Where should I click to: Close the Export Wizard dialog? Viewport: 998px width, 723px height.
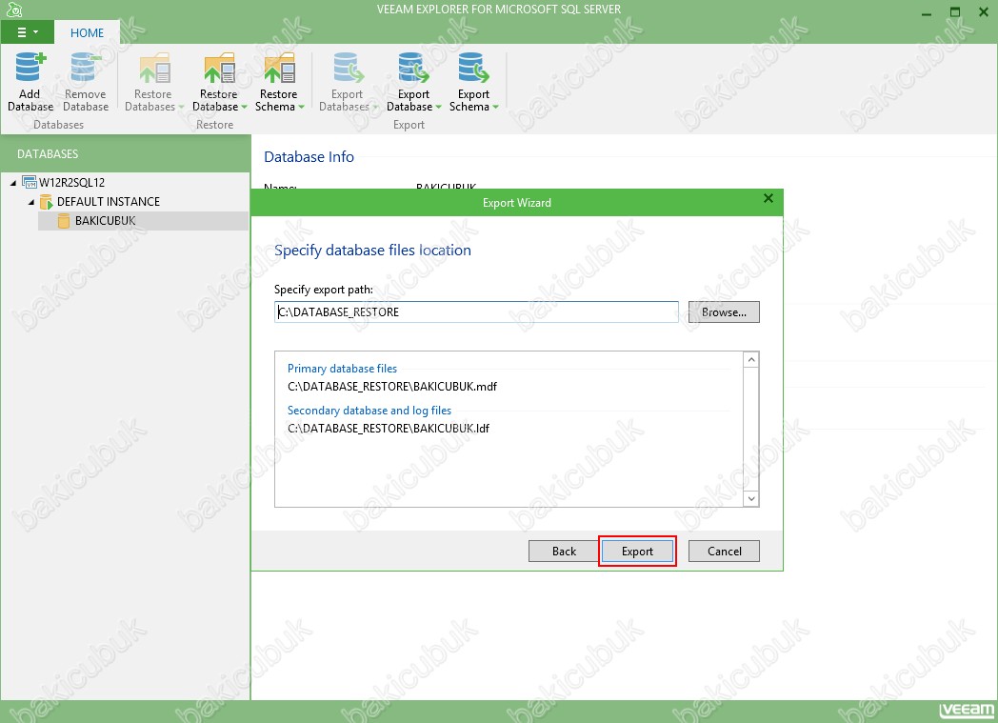coord(768,198)
